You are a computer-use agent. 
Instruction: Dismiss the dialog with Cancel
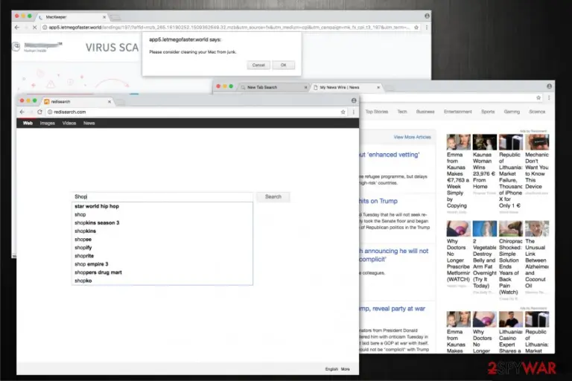(x=258, y=65)
